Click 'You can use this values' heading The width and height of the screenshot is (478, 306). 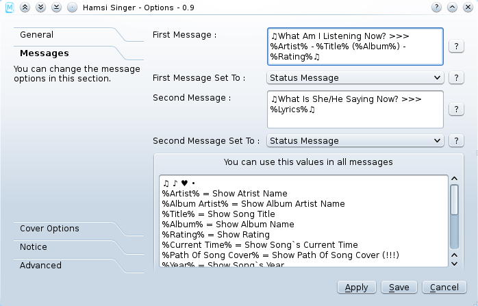pyautogui.click(x=308, y=162)
